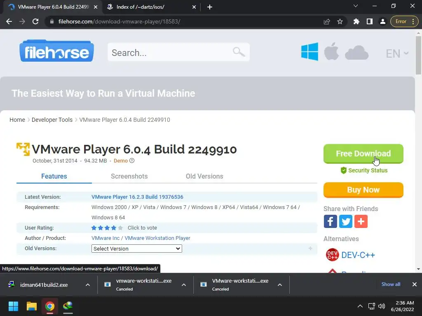
Task: Click the browser back arrow
Action: (x=9, y=21)
